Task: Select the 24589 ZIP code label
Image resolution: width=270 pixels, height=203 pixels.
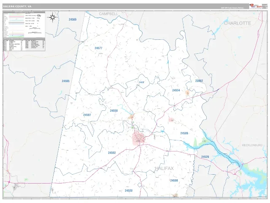Action: click(184, 133)
